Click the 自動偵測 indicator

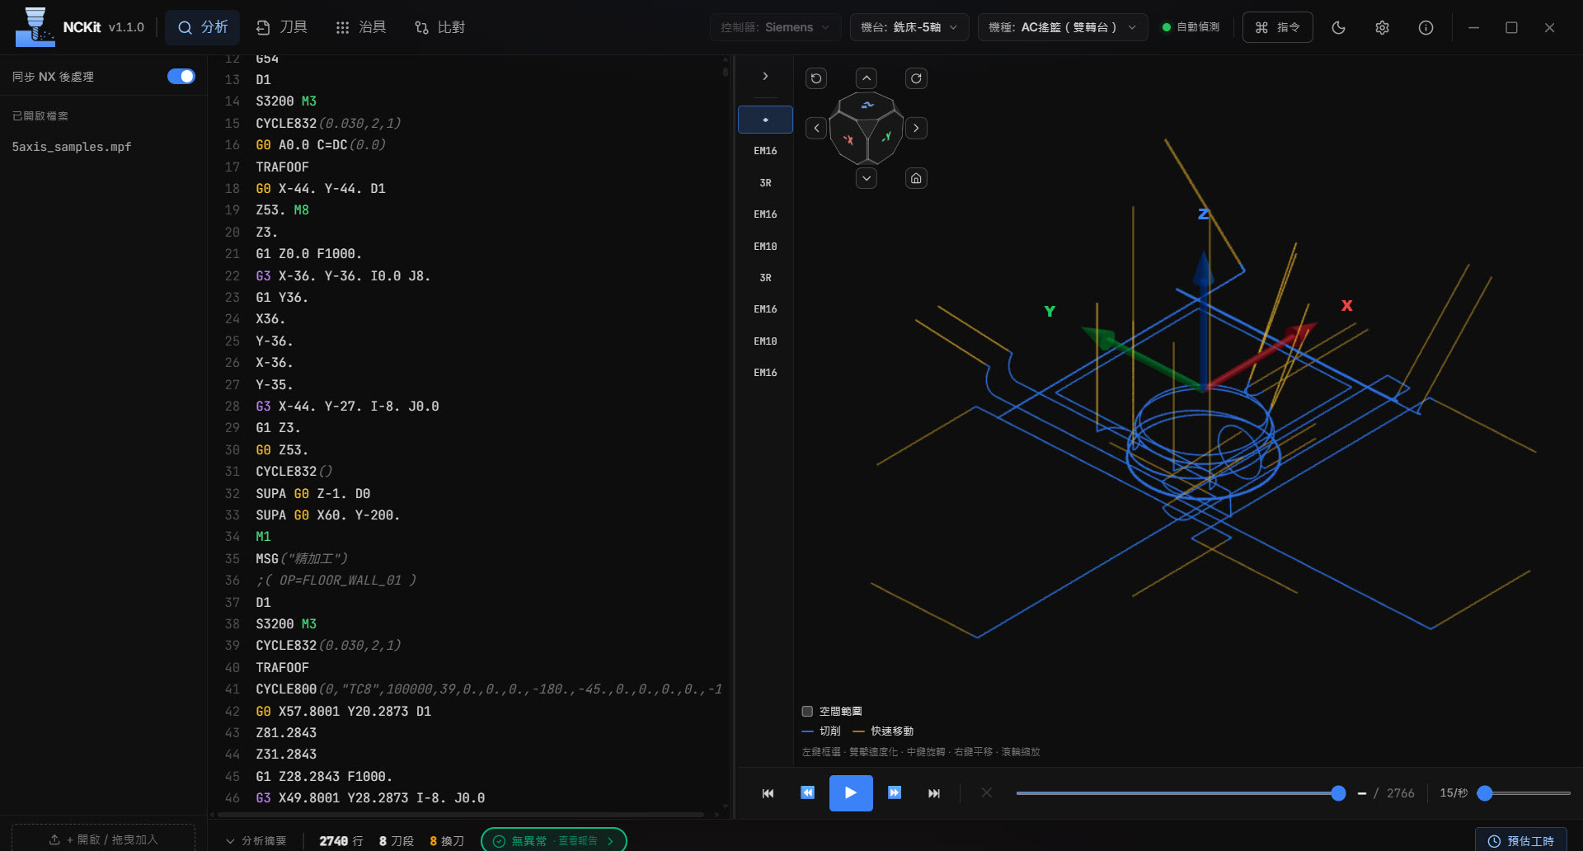tap(1191, 27)
